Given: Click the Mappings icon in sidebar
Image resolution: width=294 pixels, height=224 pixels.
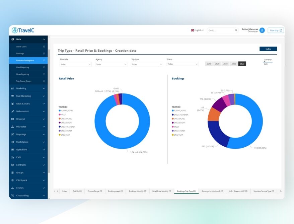Looking at the screenshot, I should coord(13,134).
